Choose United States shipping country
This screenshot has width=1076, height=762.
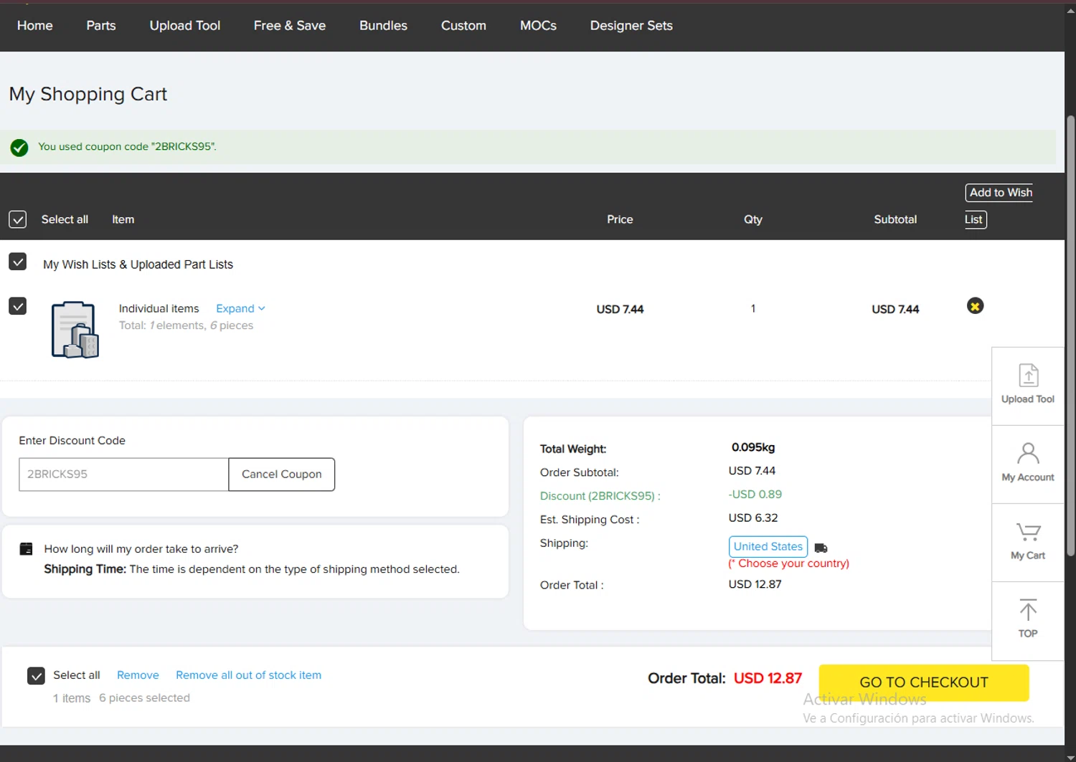768,546
